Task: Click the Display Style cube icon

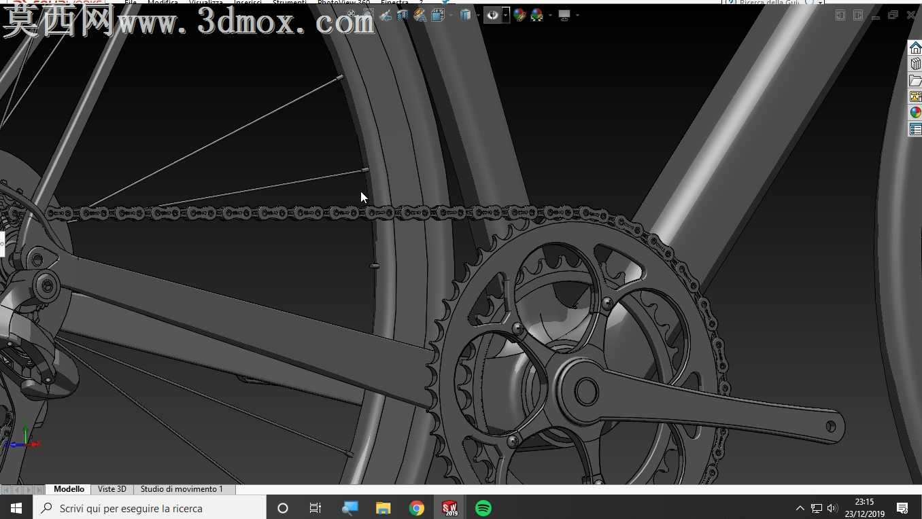Action: coord(466,15)
